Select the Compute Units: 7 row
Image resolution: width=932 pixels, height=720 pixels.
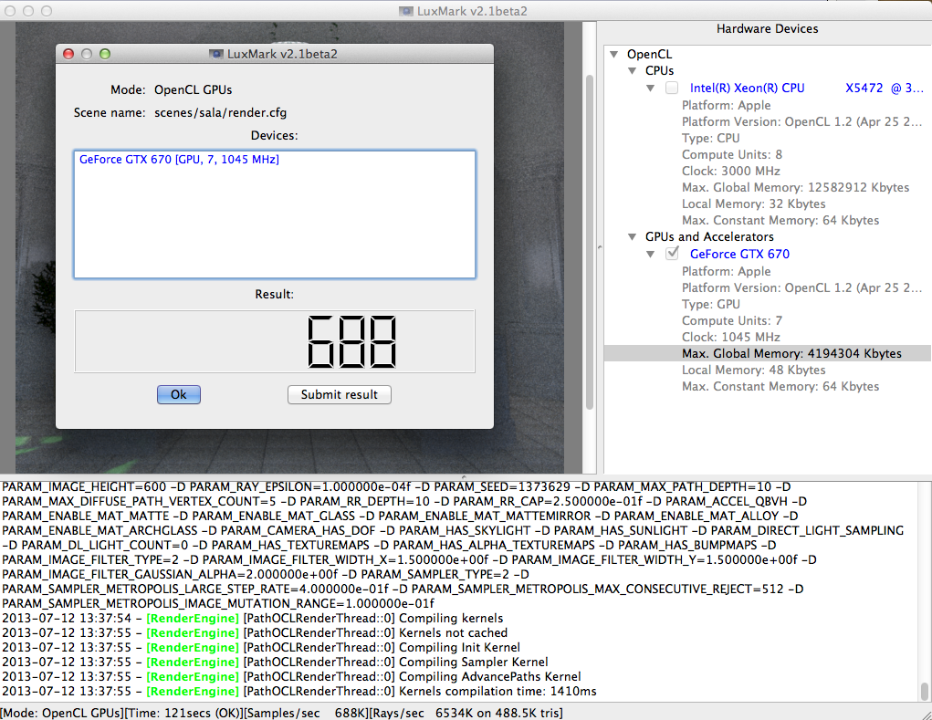732,320
